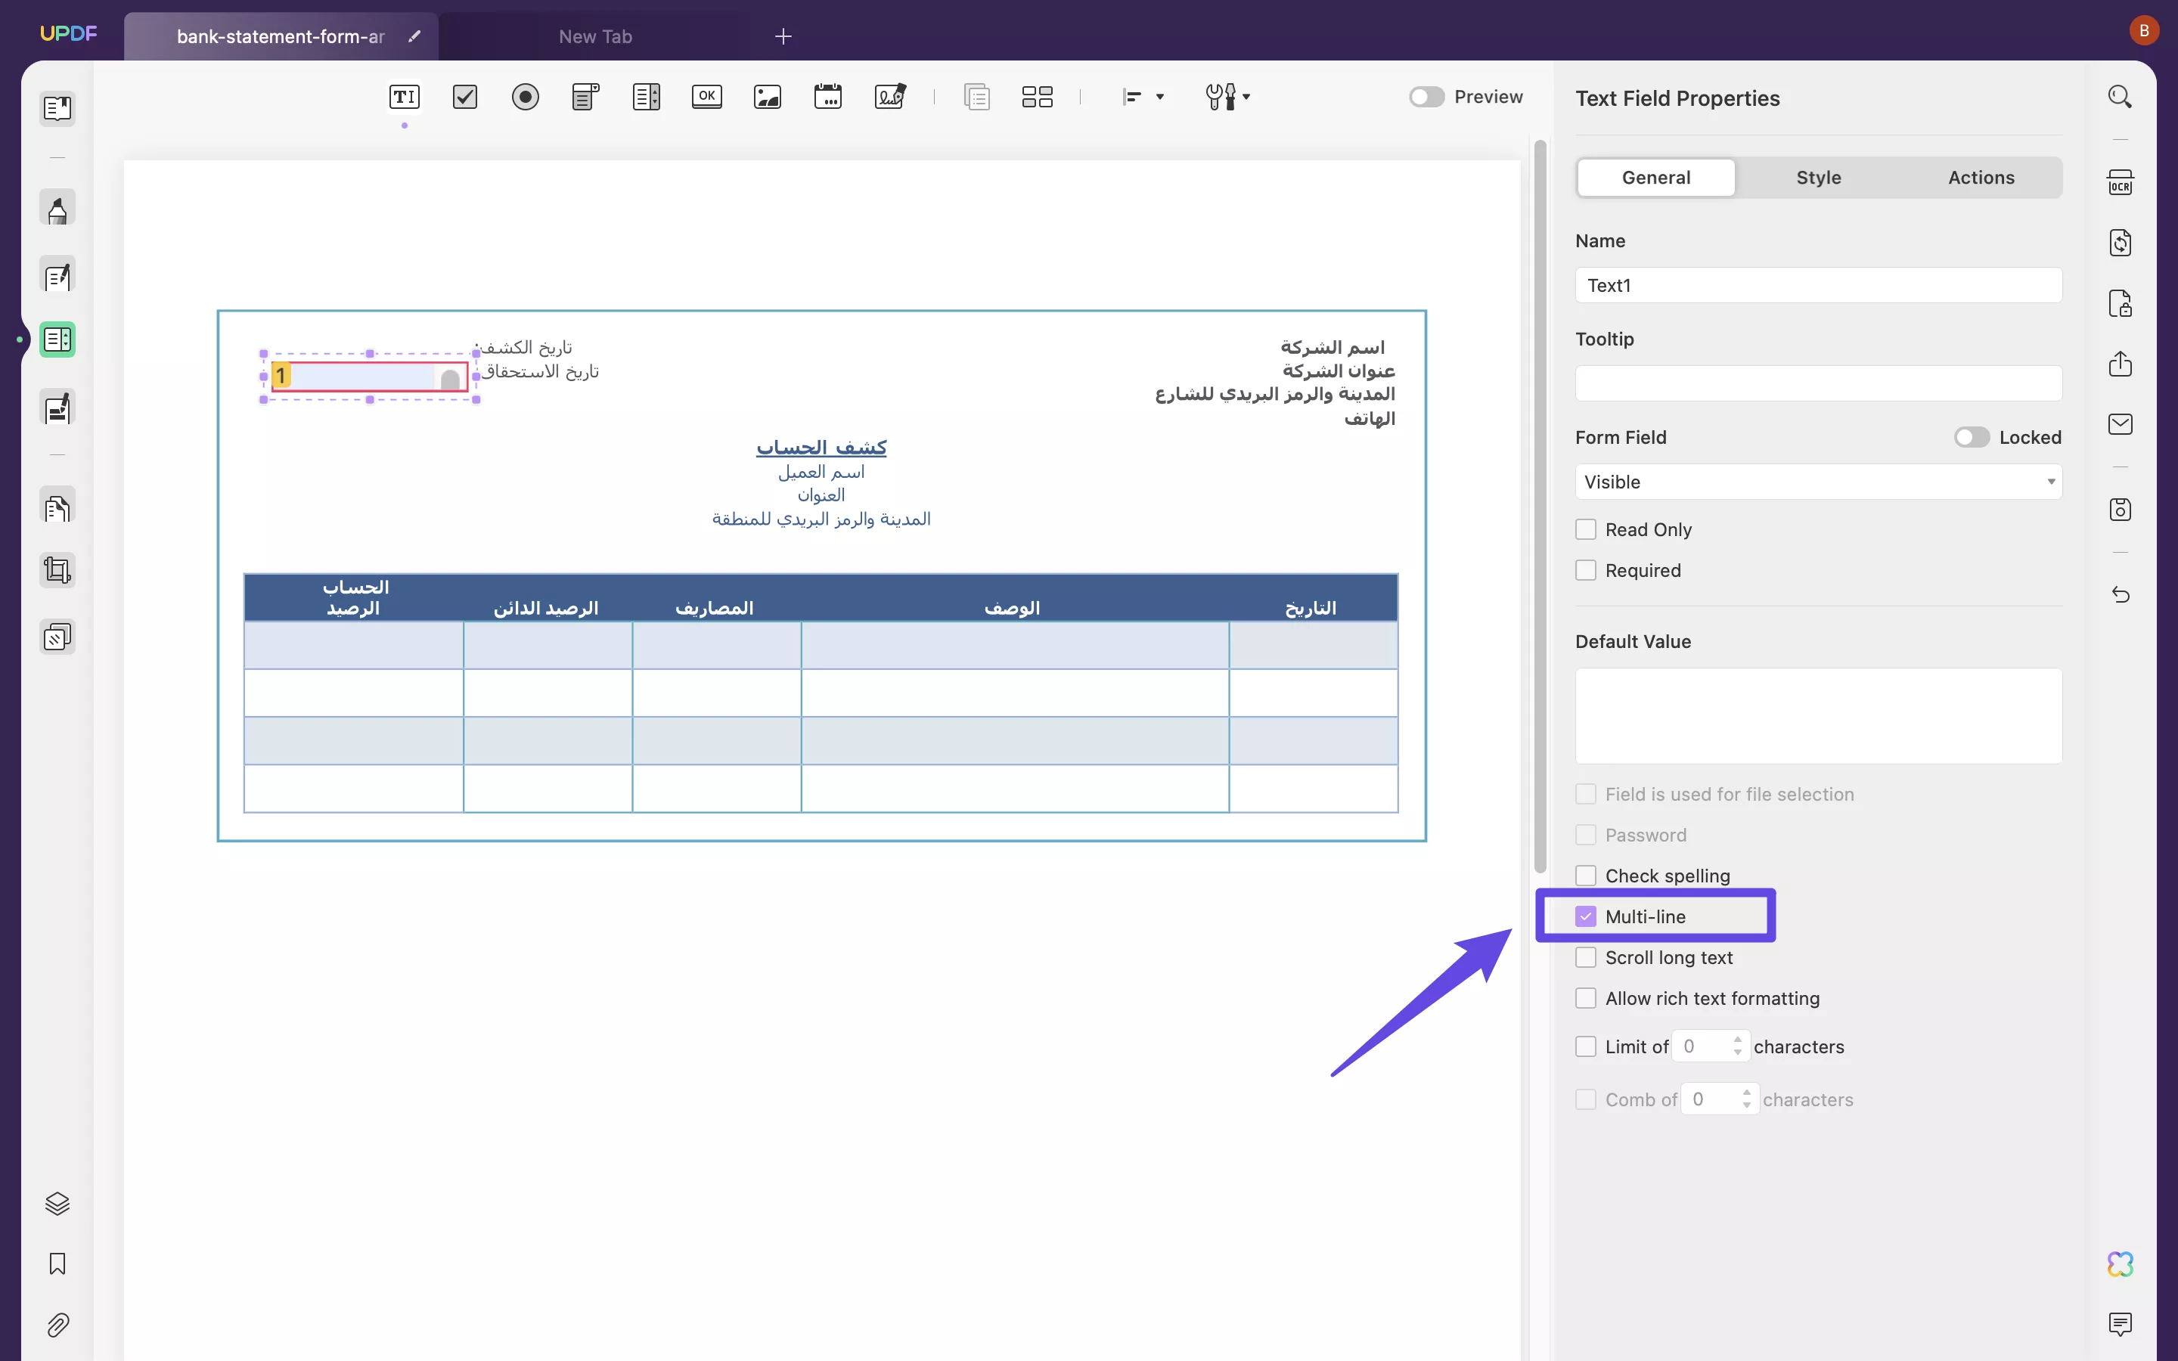This screenshot has width=2178, height=1361.
Task: Enable the Required checkbox
Action: coord(1586,571)
